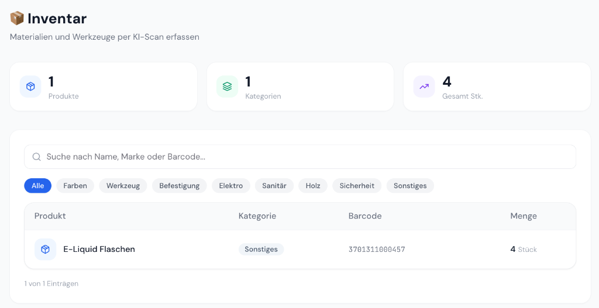Filter by Sonstiges chip in filter row
The height and width of the screenshot is (308, 599).
click(410, 186)
